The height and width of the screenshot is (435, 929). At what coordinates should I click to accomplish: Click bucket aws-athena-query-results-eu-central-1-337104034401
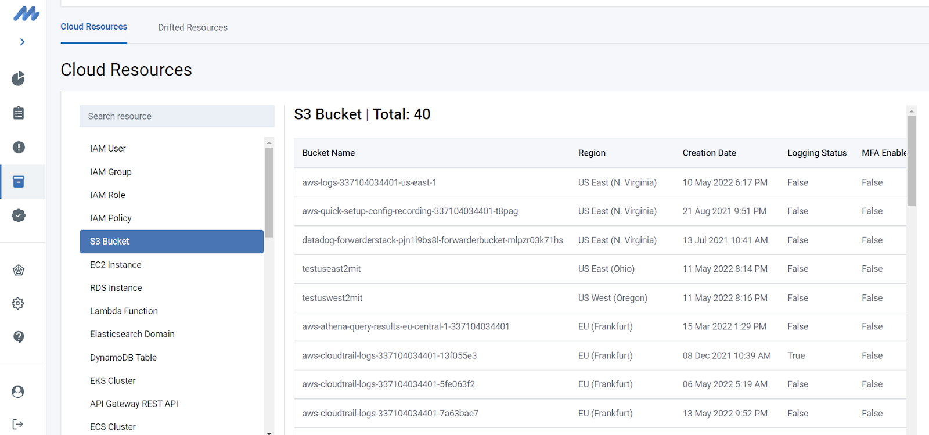tap(406, 327)
